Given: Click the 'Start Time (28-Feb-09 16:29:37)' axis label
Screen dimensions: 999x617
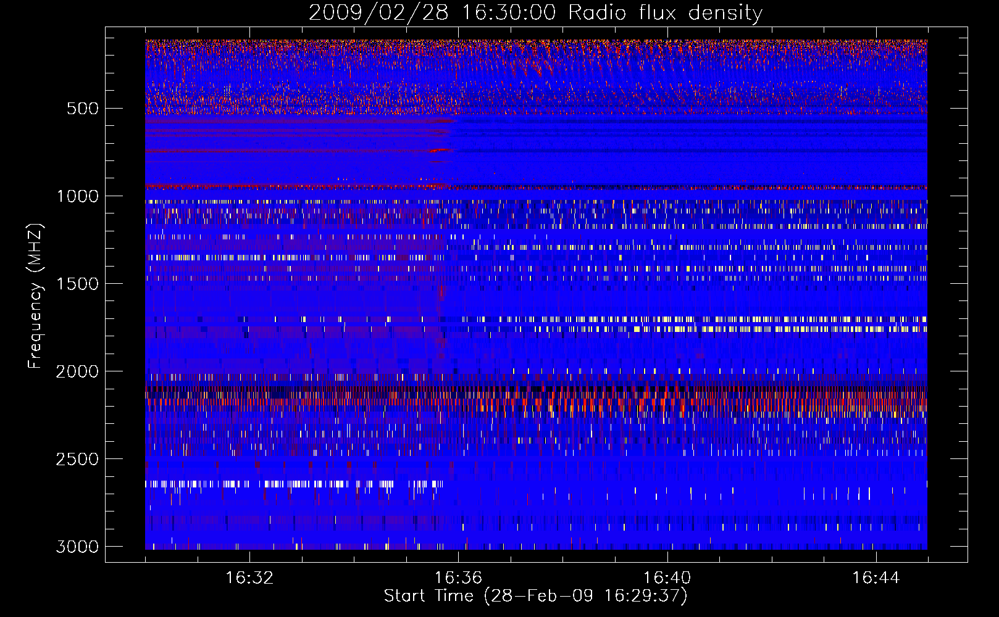Looking at the screenshot, I should [x=535, y=596].
